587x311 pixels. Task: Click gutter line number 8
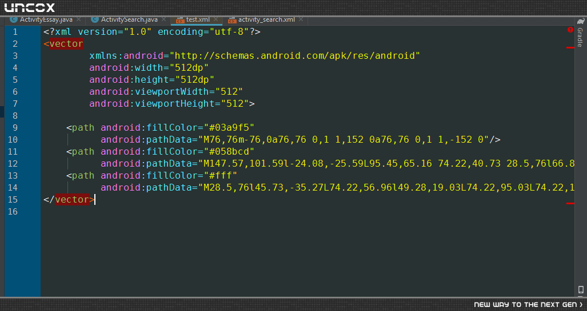coord(15,115)
